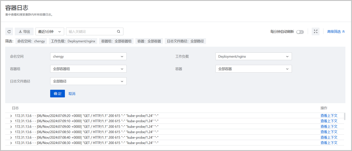Click into the keyword search input field
This screenshot has height=151, width=352.
pyautogui.click(x=92, y=32)
